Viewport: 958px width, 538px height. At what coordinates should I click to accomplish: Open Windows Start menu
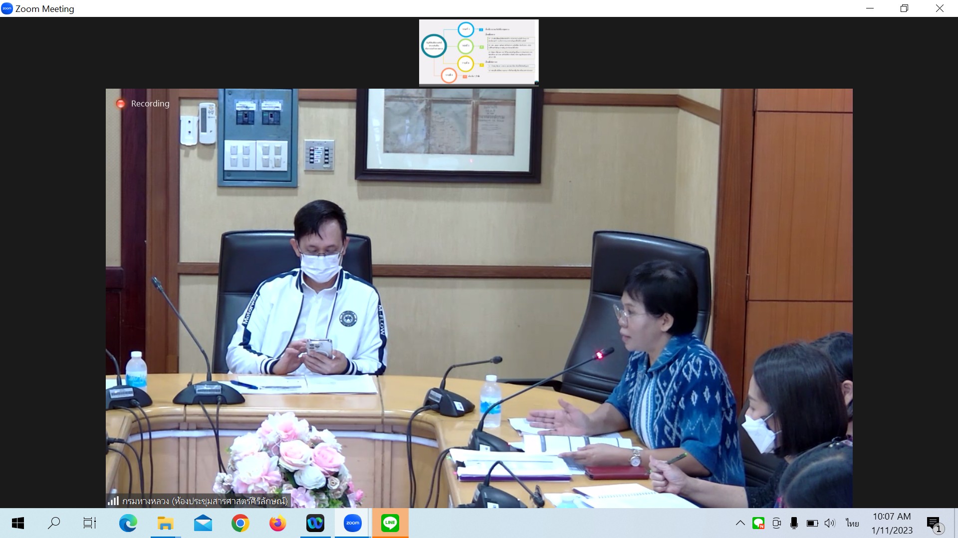18,523
